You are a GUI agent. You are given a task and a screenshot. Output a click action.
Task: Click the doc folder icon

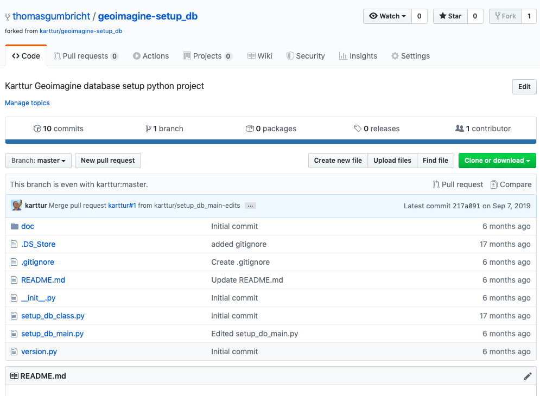pos(15,226)
